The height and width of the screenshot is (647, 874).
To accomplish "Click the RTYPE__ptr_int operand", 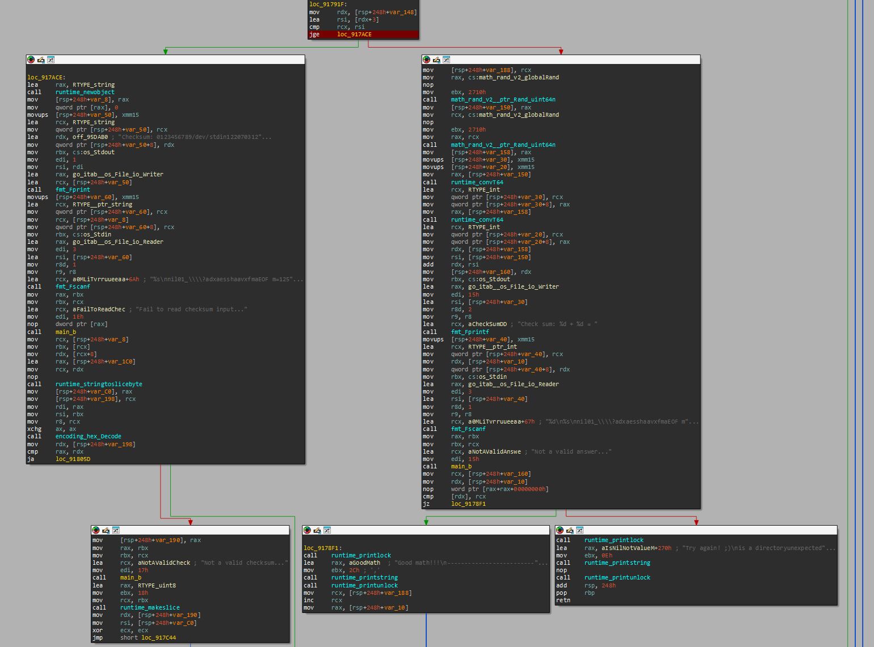I will click(493, 346).
